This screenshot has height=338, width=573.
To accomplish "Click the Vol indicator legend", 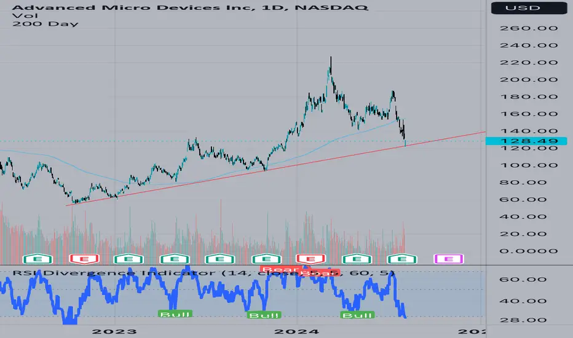I will [25, 16].
